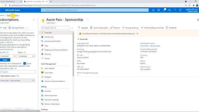Open more options next to the Azure Pass title

[x=87, y=20]
